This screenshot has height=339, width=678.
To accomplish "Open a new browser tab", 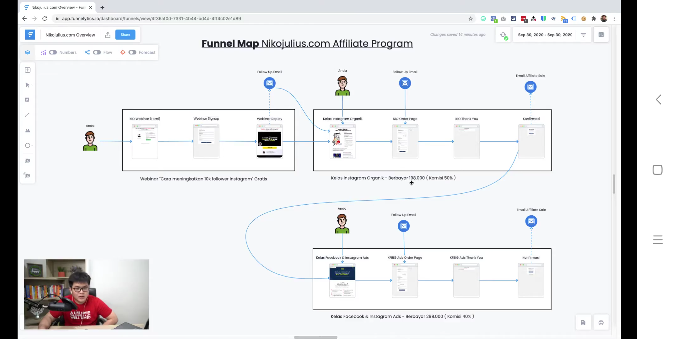I will coord(102,8).
